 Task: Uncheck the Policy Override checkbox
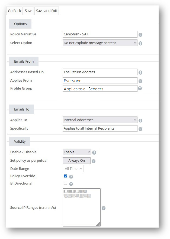click(x=65, y=176)
